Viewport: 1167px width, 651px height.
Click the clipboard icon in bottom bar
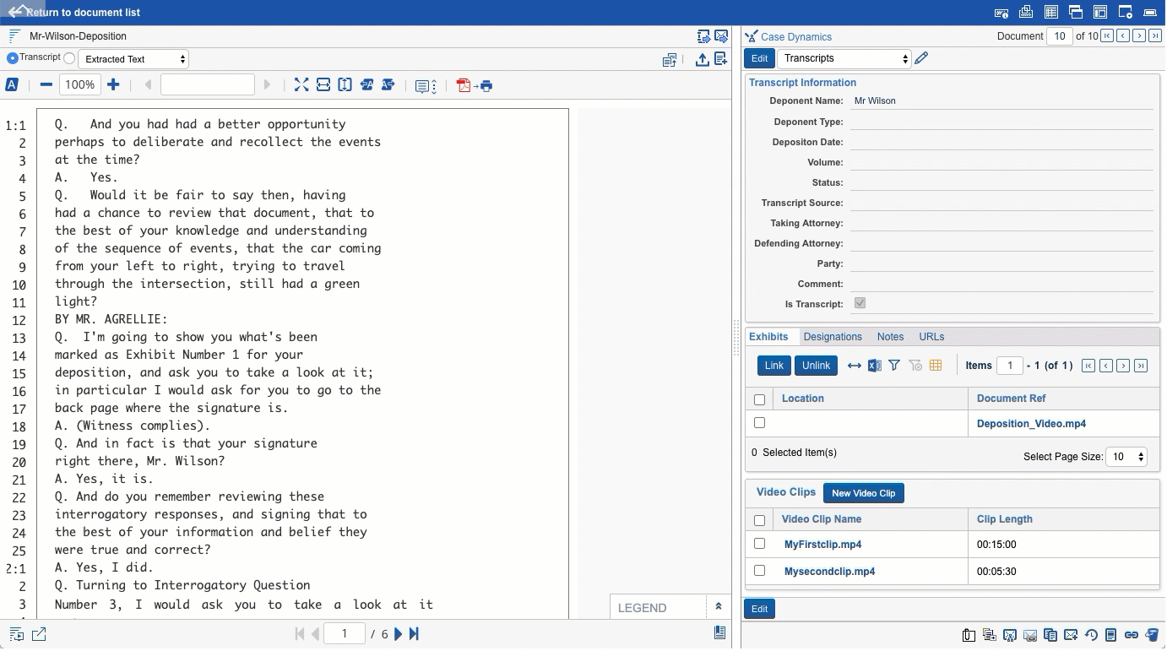[x=969, y=635]
